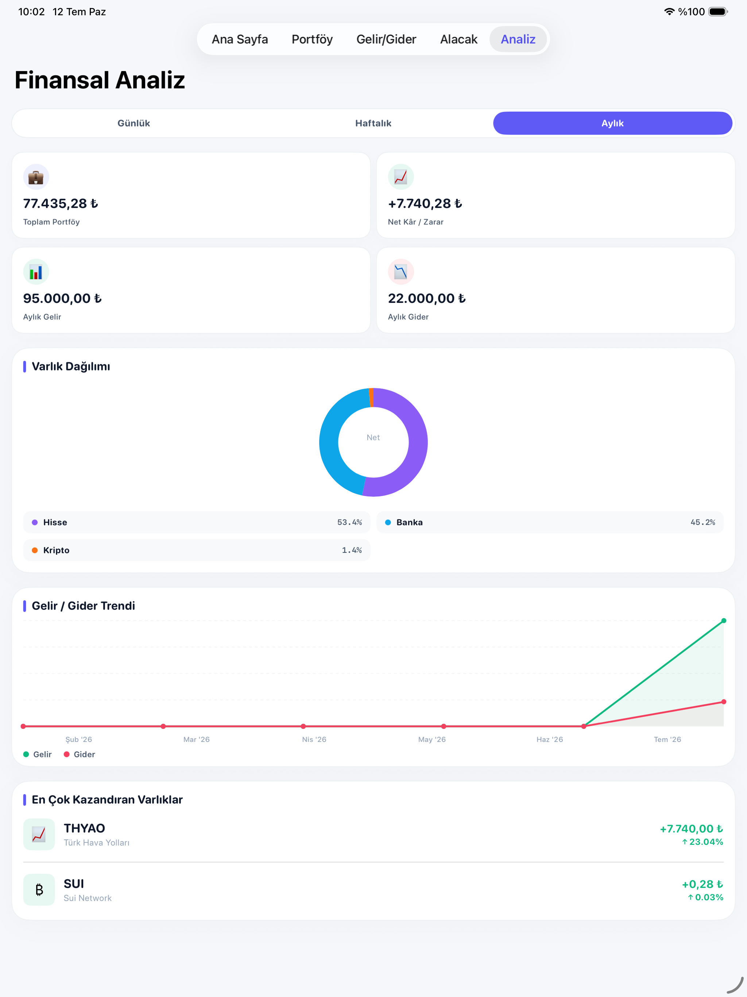Click the red Gider end point on trend chart
The width and height of the screenshot is (747, 997).
pos(724,702)
